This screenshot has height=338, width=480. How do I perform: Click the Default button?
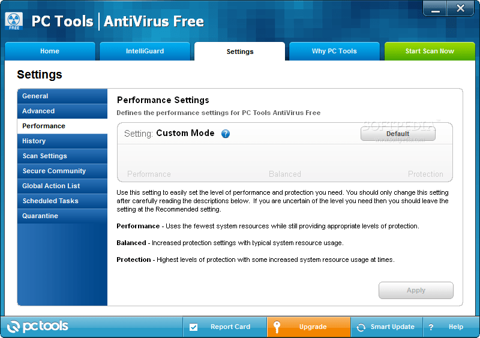pos(398,134)
